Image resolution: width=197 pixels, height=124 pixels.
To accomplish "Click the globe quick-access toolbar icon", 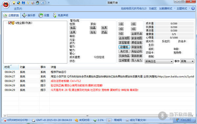I will click(19, 3).
